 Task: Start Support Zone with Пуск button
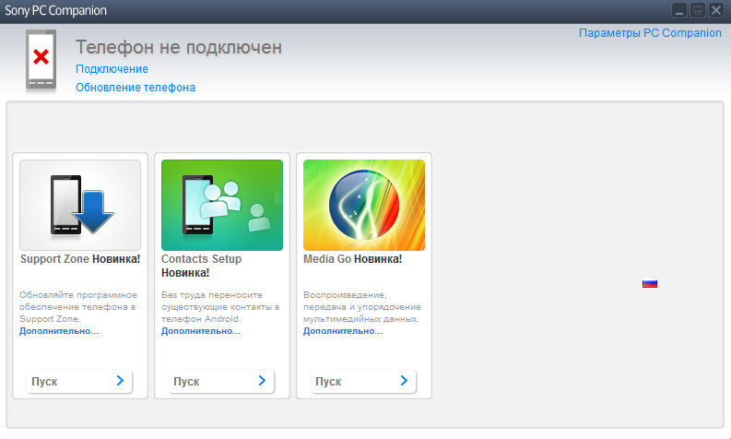point(79,381)
